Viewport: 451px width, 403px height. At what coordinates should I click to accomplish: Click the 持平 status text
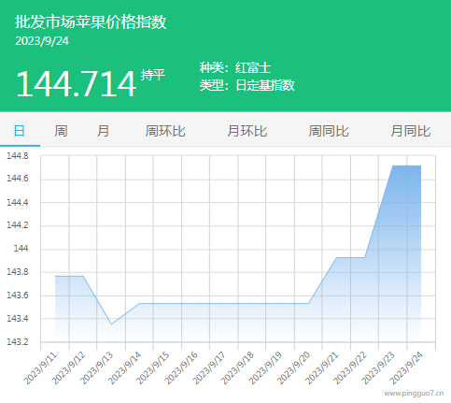(x=152, y=75)
